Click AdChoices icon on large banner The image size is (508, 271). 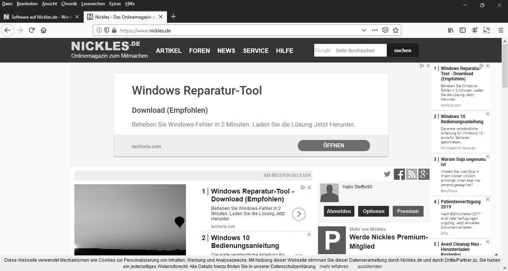coord(422,66)
